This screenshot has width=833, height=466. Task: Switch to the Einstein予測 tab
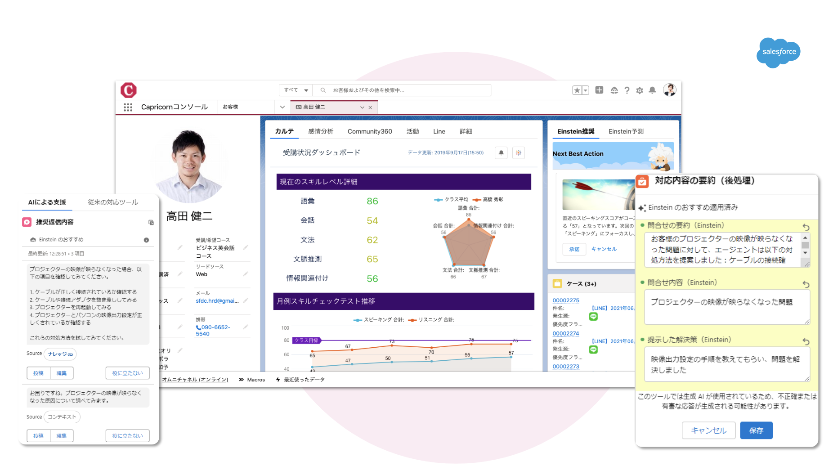626,131
